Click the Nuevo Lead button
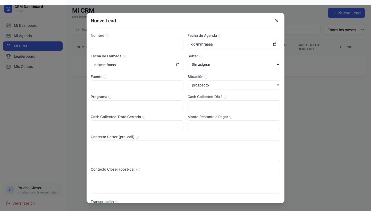Screen dimensions: 371x211 [346, 13]
